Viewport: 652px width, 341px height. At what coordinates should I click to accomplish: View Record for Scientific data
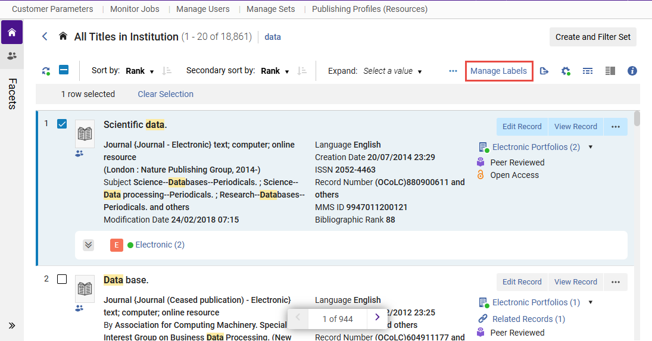[x=576, y=127]
